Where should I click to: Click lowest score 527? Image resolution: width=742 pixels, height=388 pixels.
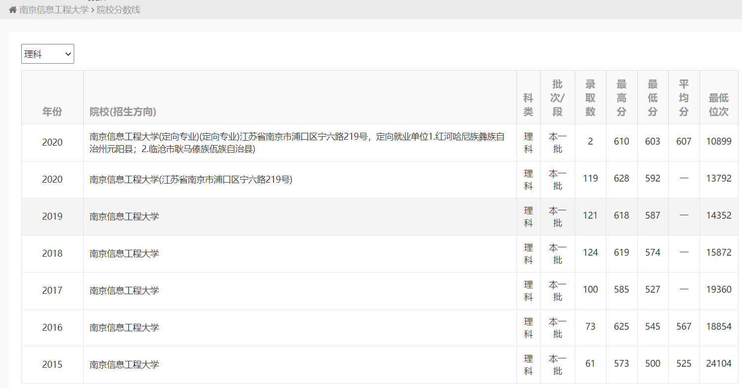(652, 290)
